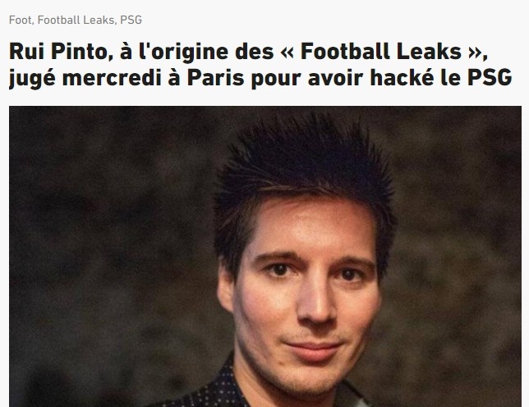Click the name Rui Pinto in headline
Viewport: 529px width, 407px height.
(x=61, y=52)
